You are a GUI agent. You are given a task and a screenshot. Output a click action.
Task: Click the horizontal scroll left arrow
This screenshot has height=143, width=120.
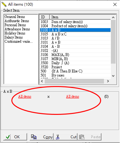coord(42,81)
